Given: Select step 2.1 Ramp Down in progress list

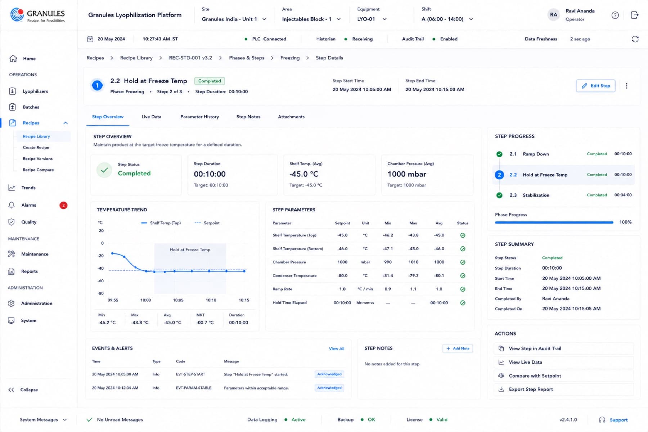Looking at the screenshot, I should point(563,154).
